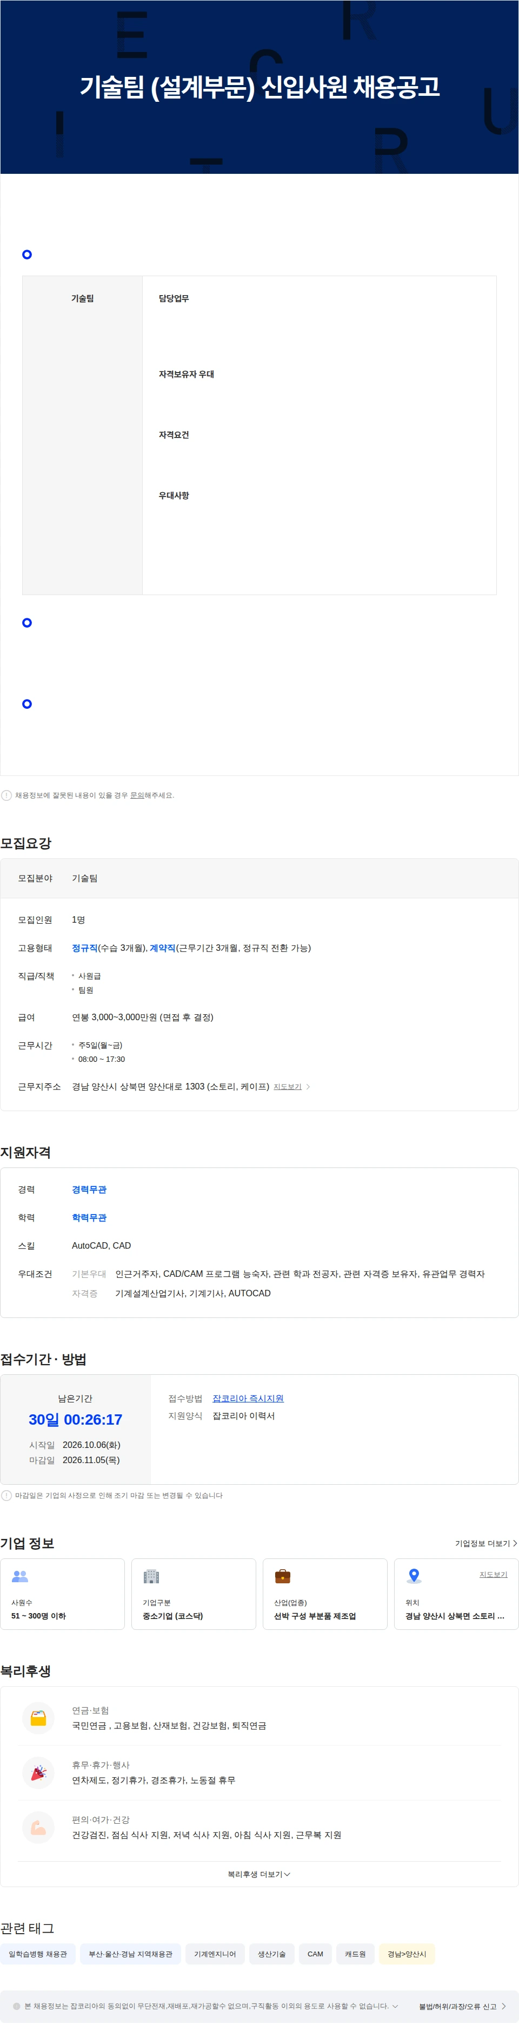This screenshot has width=519, height=2023.
Task: Click the 위치 map pin icon
Action: point(414,1576)
